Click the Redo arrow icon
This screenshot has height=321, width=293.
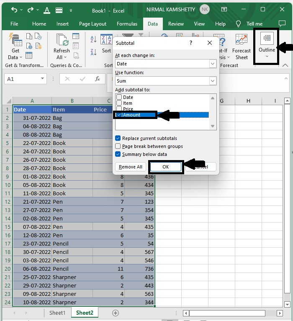click(30, 10)
